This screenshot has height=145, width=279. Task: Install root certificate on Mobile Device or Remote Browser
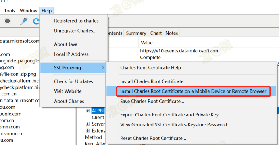(x=193, y=91)
